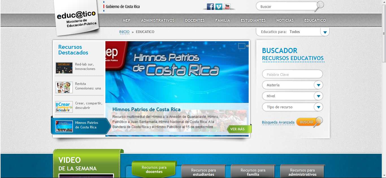Image resolution: width=386 pixels, height=178 pixels.
Task: Open the YouTube social icon
Action: [227, 6]
